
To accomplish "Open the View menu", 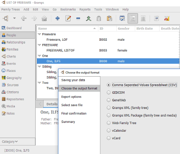I will point(45,10).
